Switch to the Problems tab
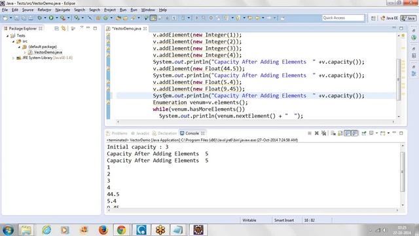 117,133
